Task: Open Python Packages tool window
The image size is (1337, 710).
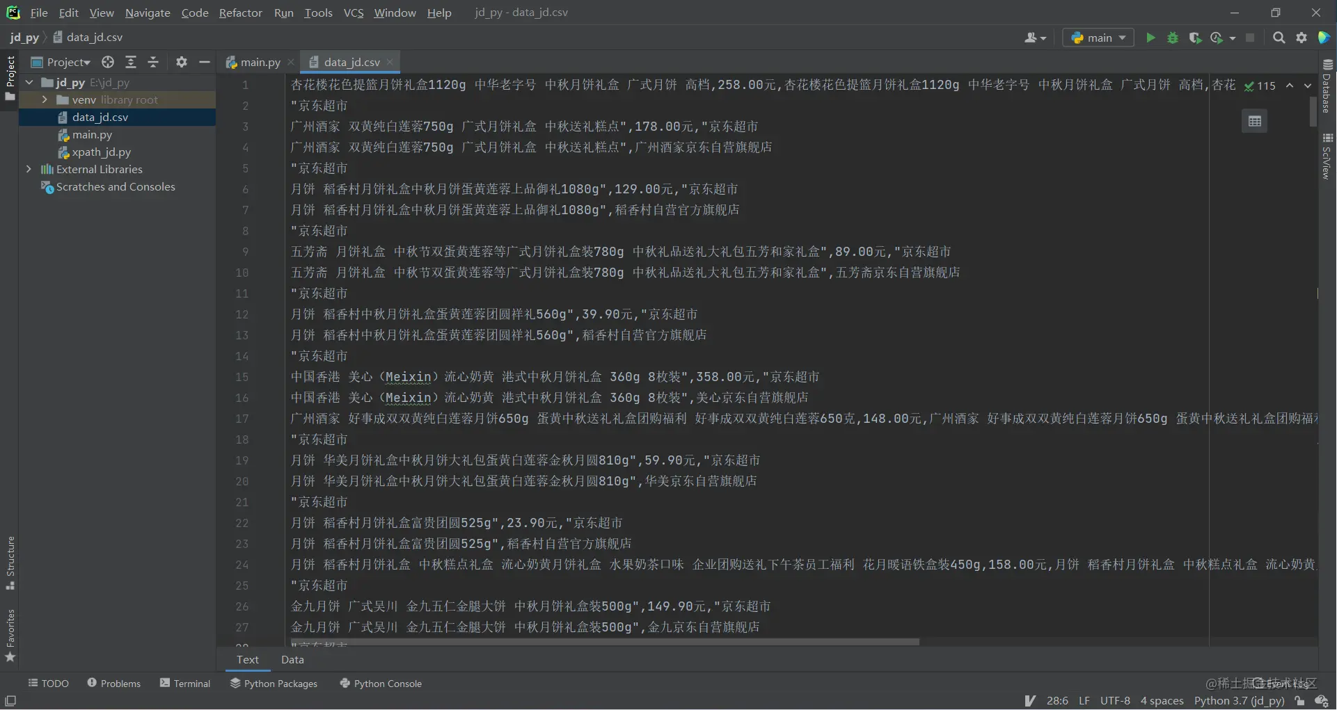Action: click(x=274, y=684)
